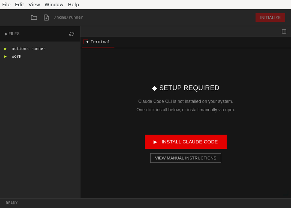Viewport: 291px width, 208px height.
Task: Select the work folder name
Action: 16,56
